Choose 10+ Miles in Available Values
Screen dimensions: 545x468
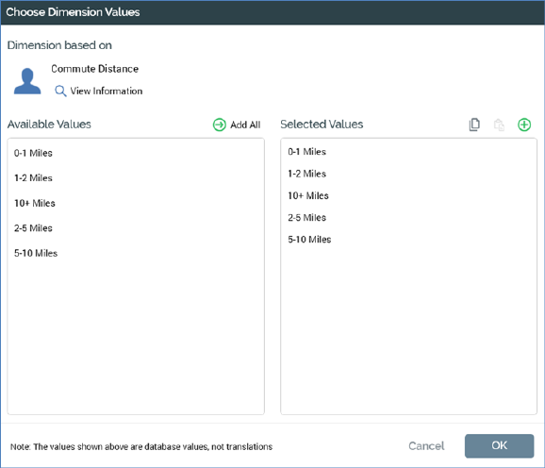(136, 203)
